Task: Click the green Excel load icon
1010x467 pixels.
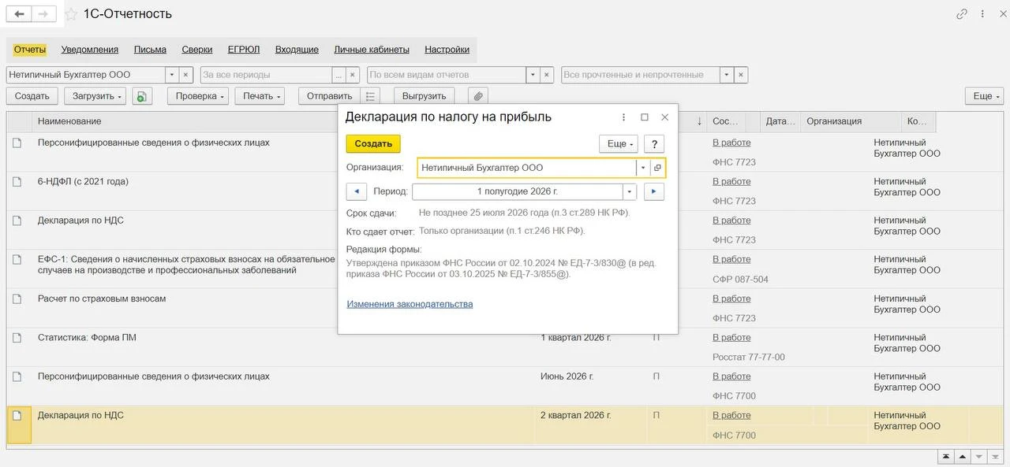Action: 141,96
